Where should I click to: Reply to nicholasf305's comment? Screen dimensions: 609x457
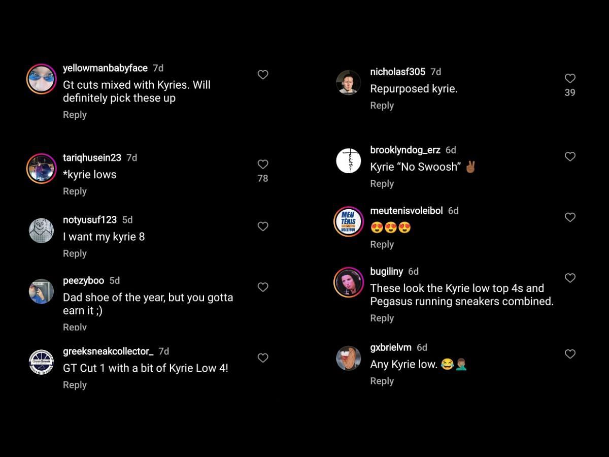click(382, 106)
